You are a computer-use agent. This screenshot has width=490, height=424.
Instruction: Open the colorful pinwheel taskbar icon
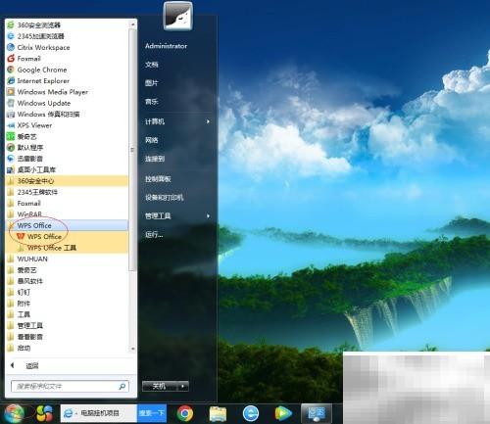[44, 413]
